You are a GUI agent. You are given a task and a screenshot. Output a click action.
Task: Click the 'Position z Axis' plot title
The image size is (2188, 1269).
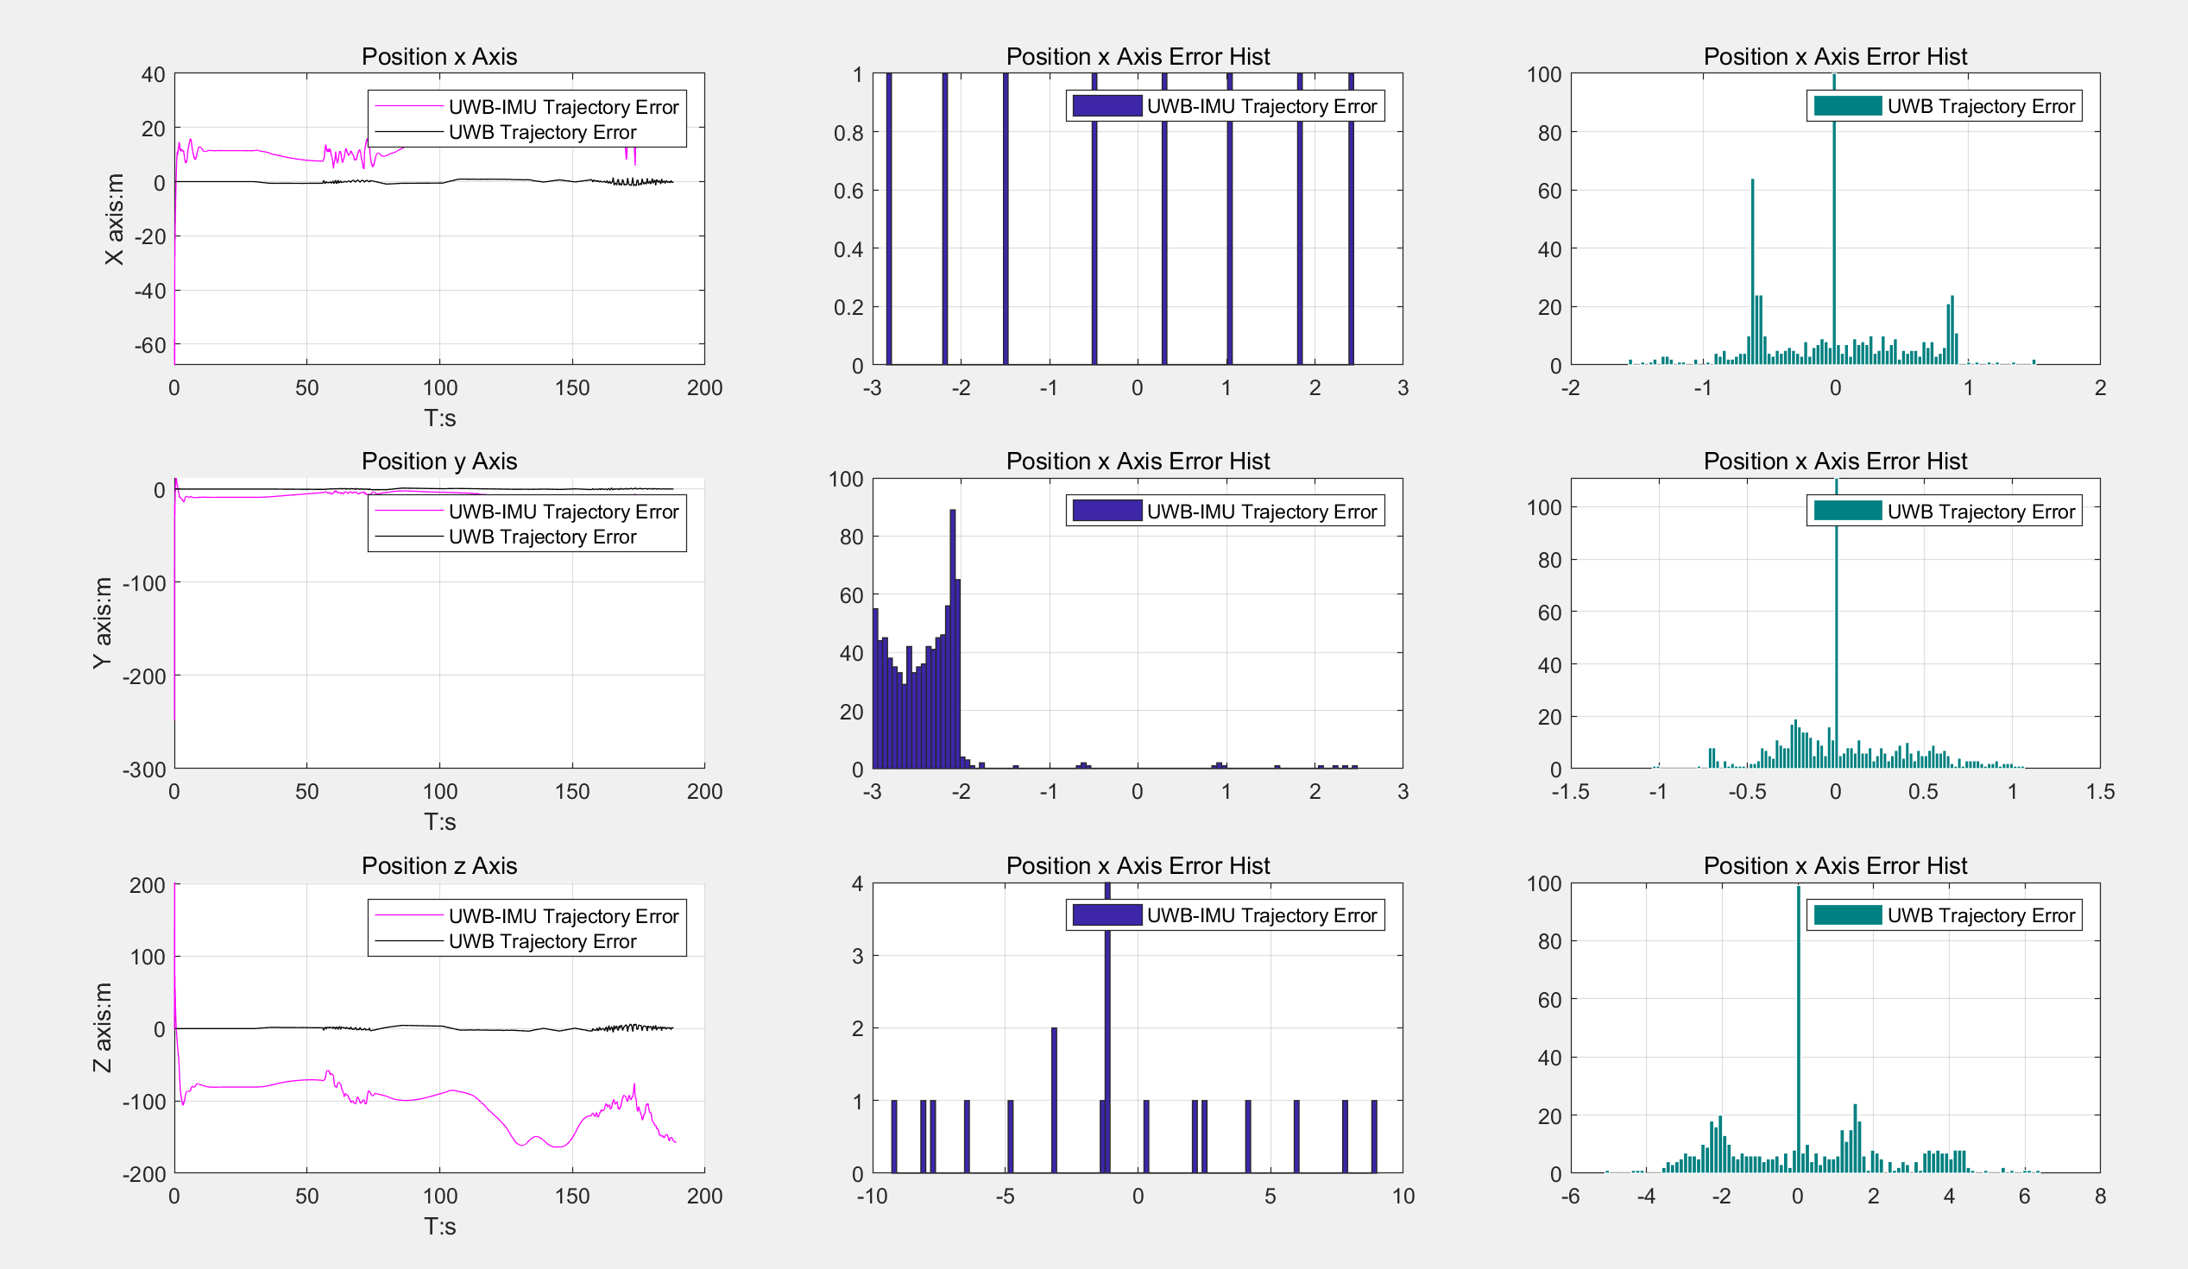438,865
